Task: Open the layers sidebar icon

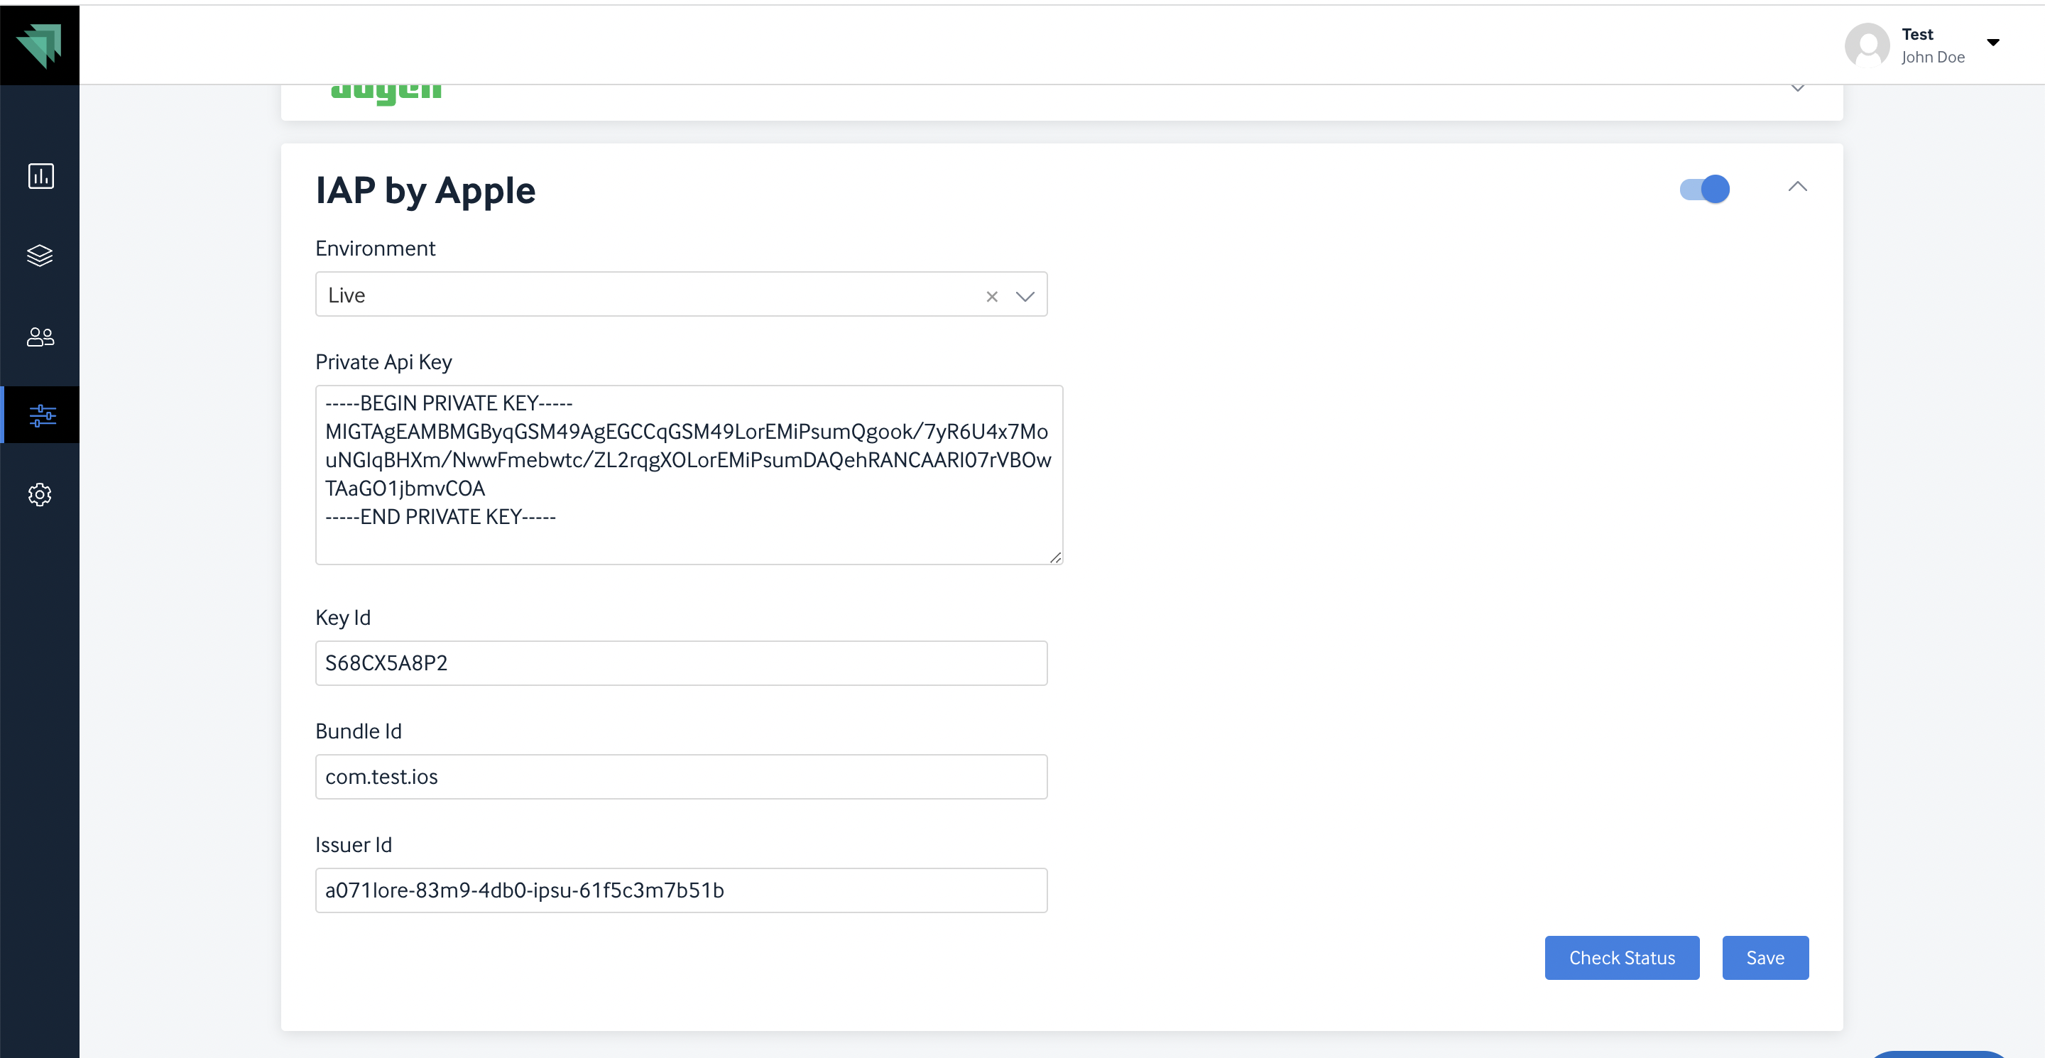Action: pos(40,256)
